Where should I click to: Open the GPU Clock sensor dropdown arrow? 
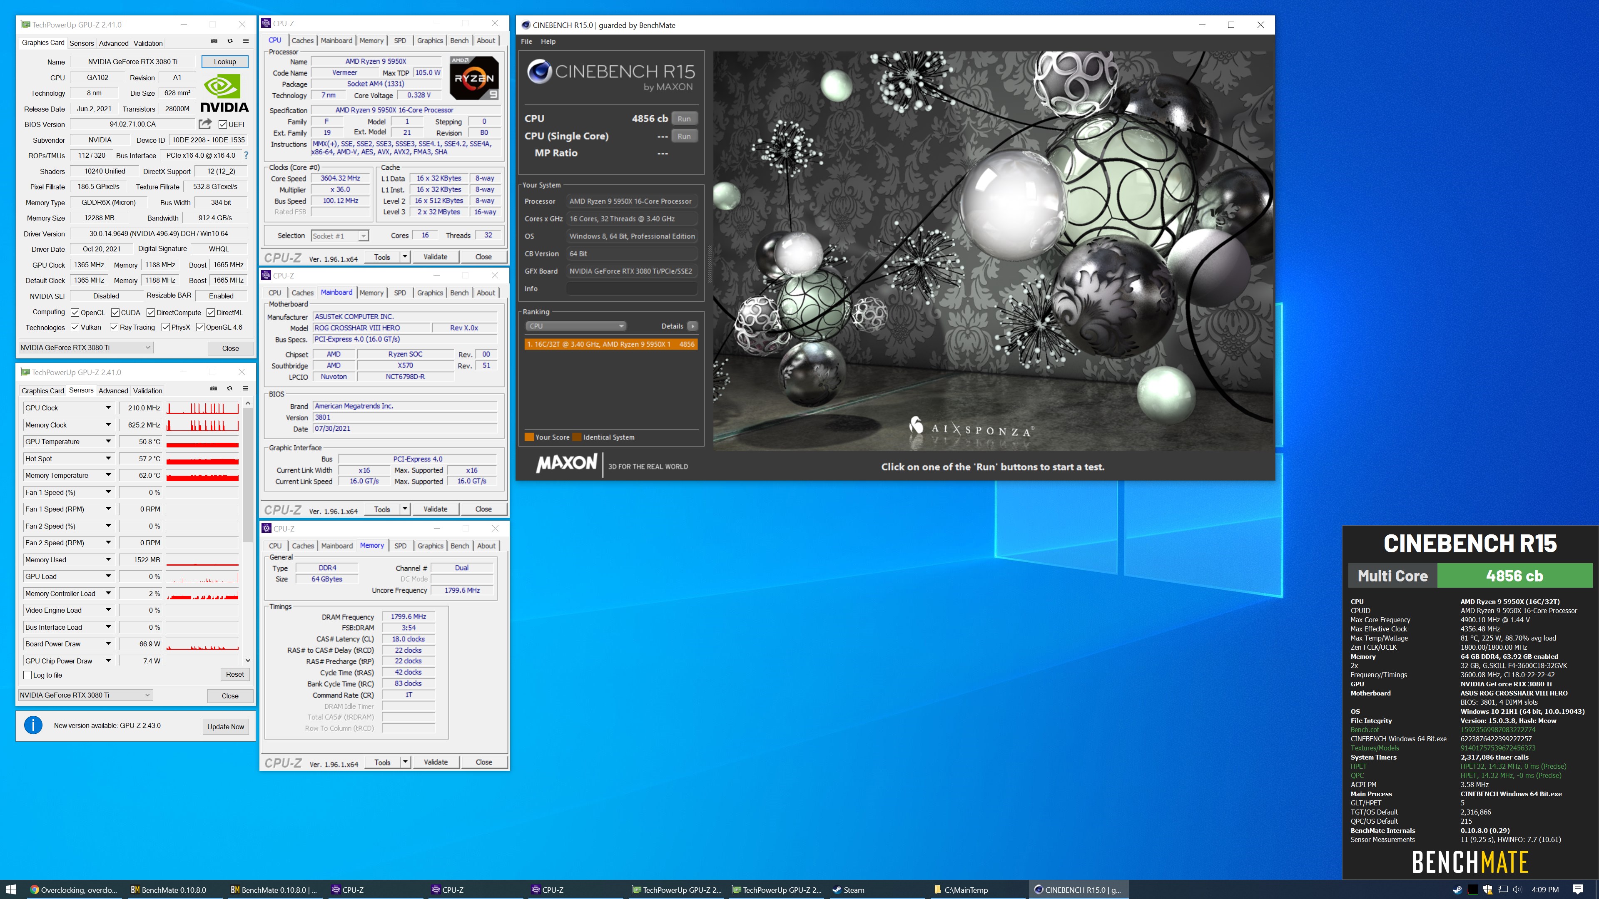pyautogui.click(x=108, y=407)
